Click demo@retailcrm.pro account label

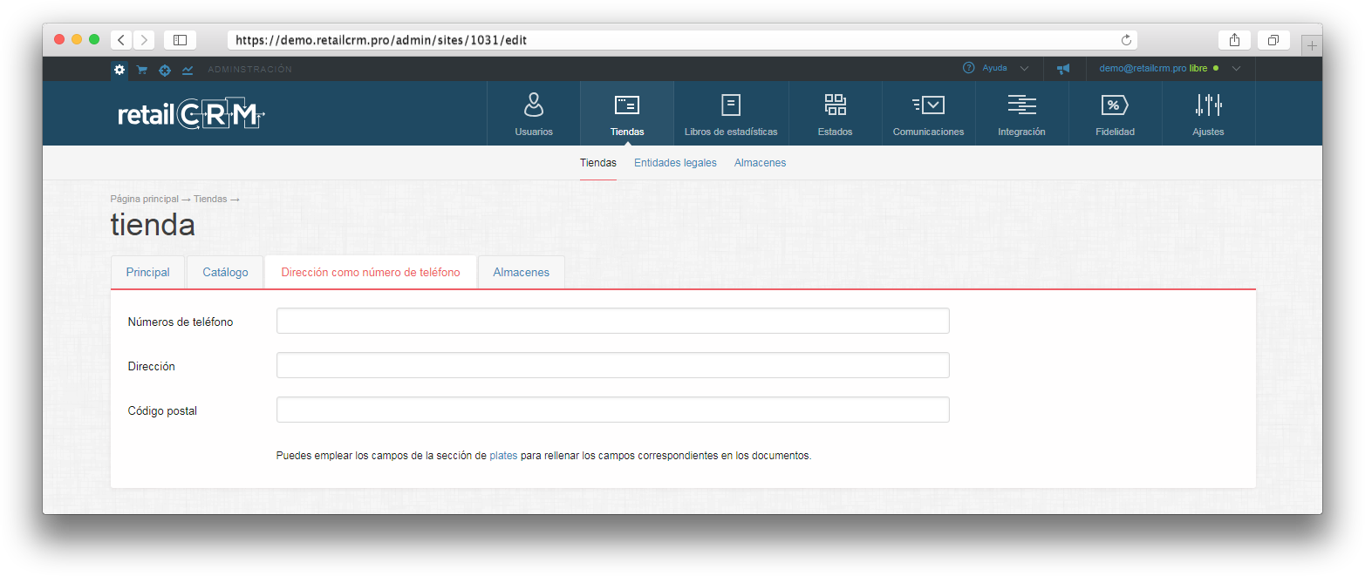(1143, 68)
